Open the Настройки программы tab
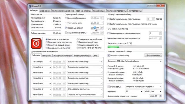 pos(117,11)
